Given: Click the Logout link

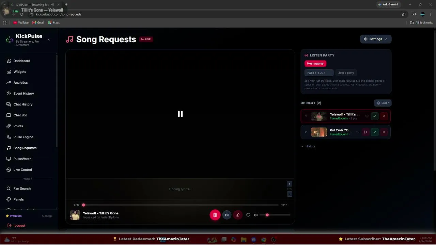Looking at the screenshot, I should point(16,226).
